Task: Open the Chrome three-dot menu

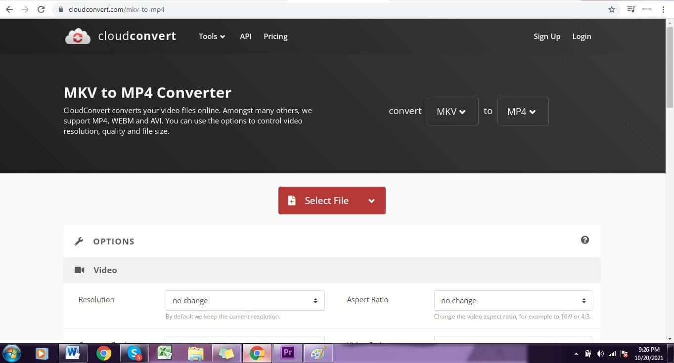Action: coord(663,9)
